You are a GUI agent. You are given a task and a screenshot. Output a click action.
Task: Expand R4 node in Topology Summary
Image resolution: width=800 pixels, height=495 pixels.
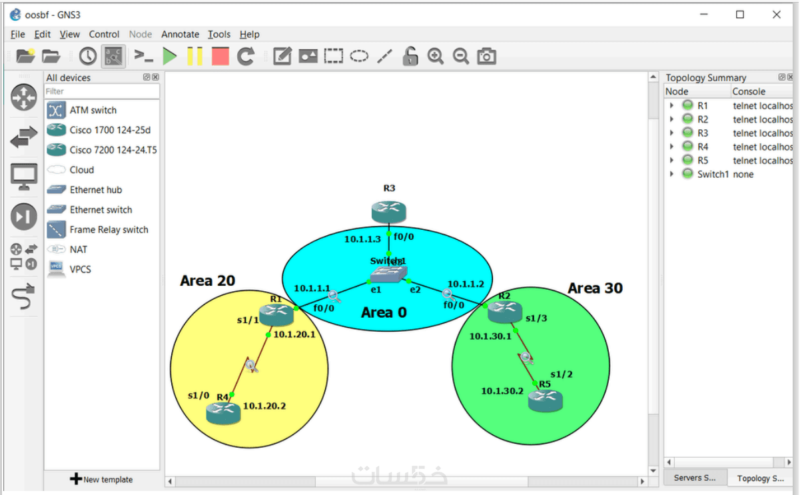click(672, 147)
